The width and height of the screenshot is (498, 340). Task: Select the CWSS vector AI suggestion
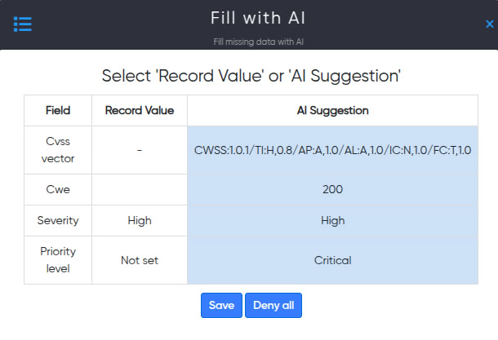[332, 150]
